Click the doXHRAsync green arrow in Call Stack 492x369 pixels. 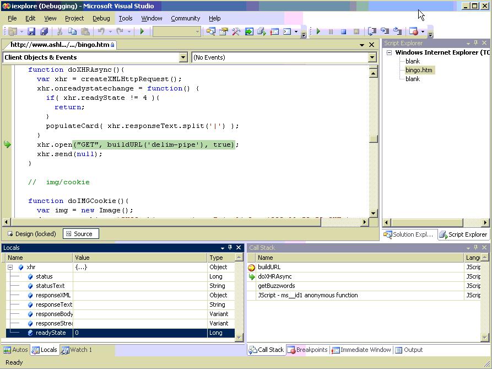coord(252,277)
